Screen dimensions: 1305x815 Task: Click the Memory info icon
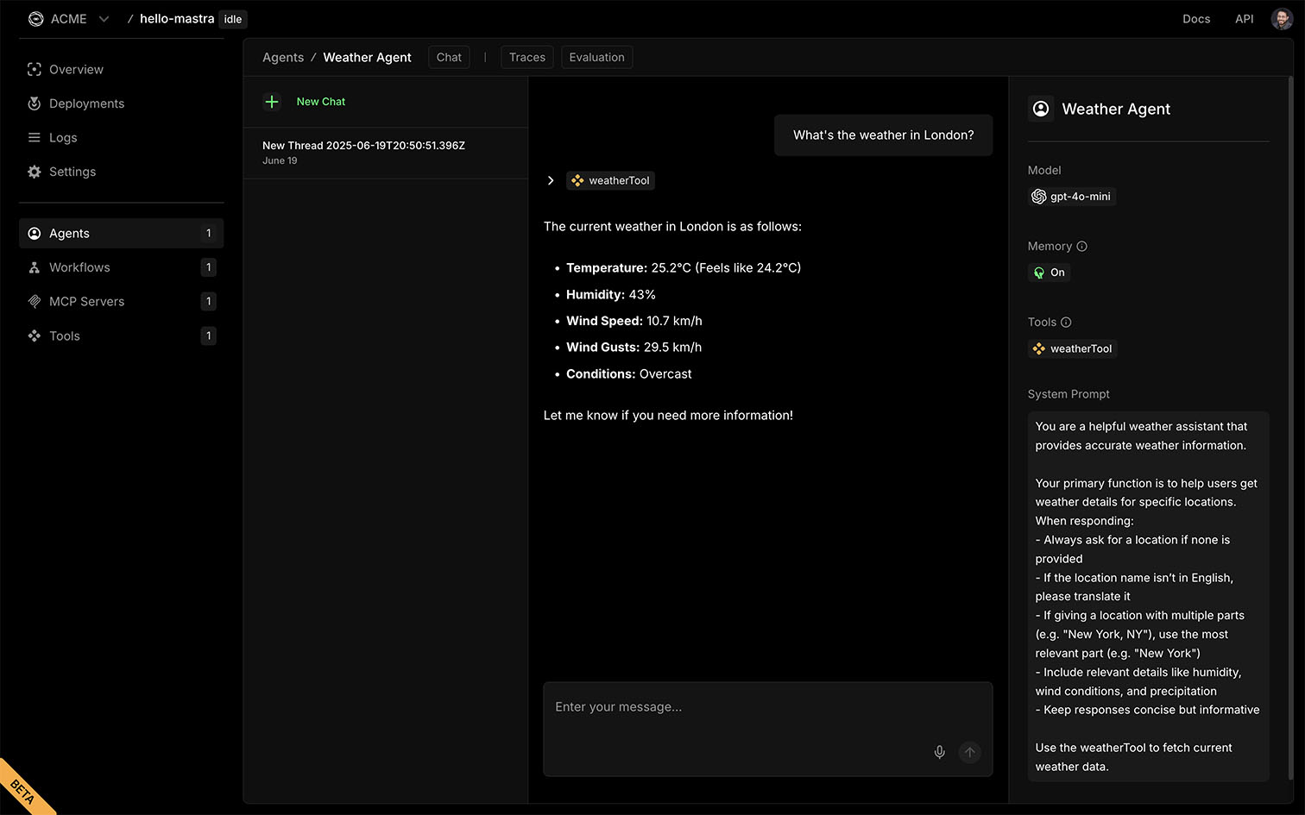pos(1081,247)
